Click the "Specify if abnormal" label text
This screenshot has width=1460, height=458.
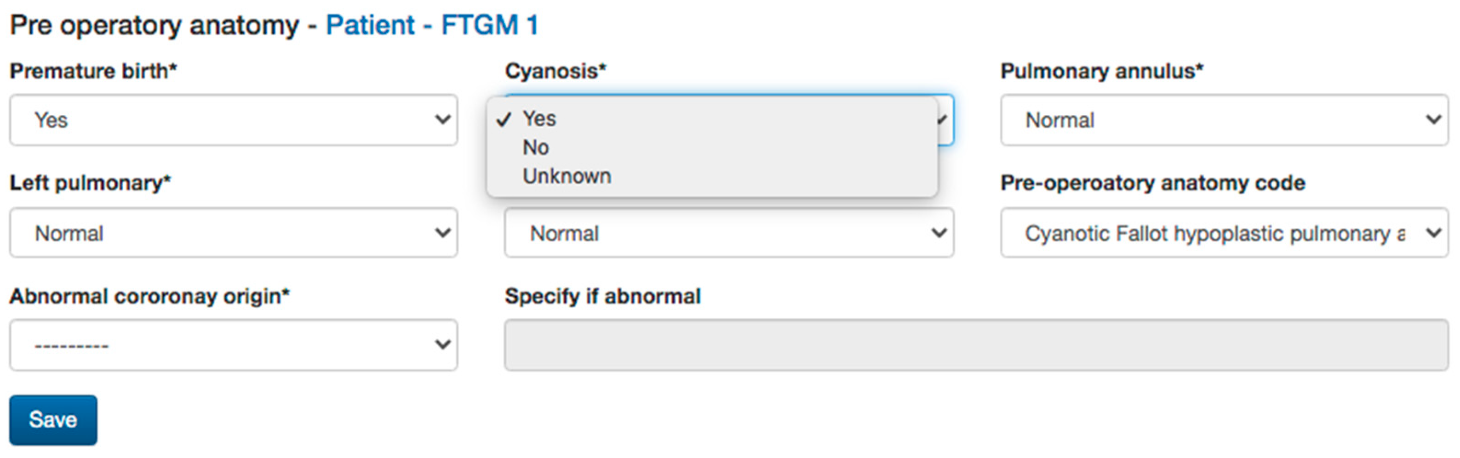pos(602,297)
